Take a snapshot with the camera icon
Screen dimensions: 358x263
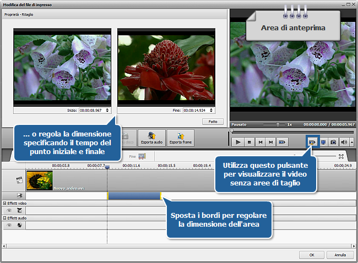[334, 142]
